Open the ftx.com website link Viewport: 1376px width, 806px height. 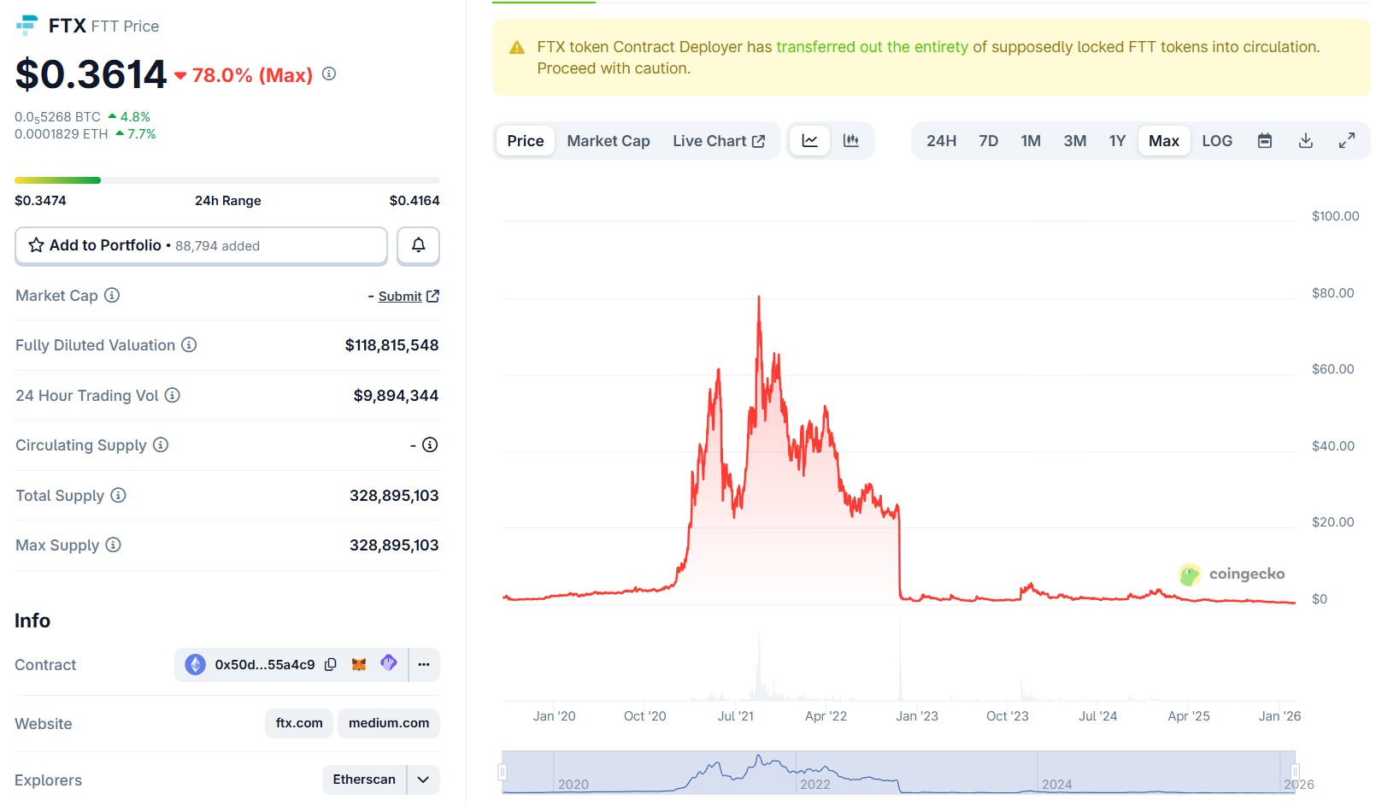[299, 723]
